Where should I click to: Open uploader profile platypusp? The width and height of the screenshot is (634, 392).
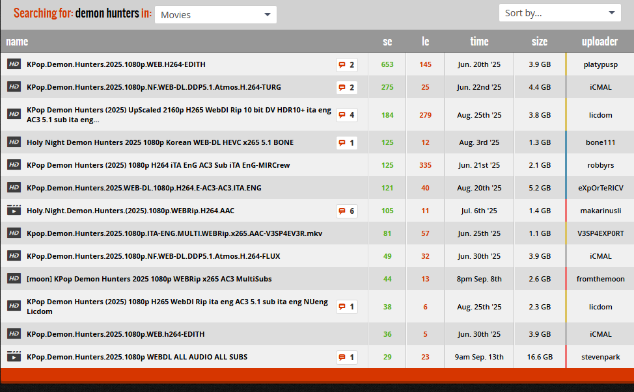click(x=600, y=64)
